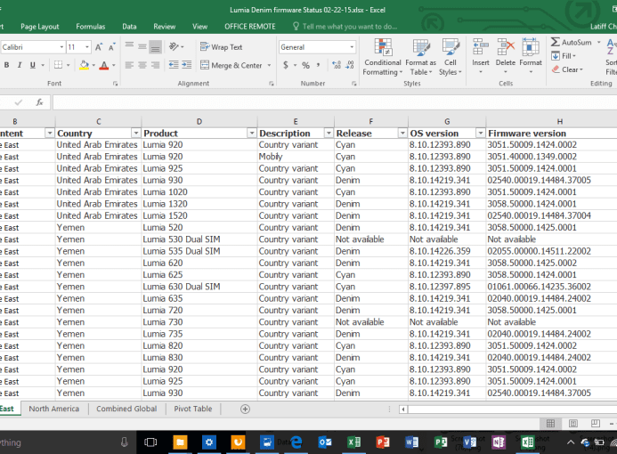Apply the red Font Color
617x454 pixels.
(104, 65)
